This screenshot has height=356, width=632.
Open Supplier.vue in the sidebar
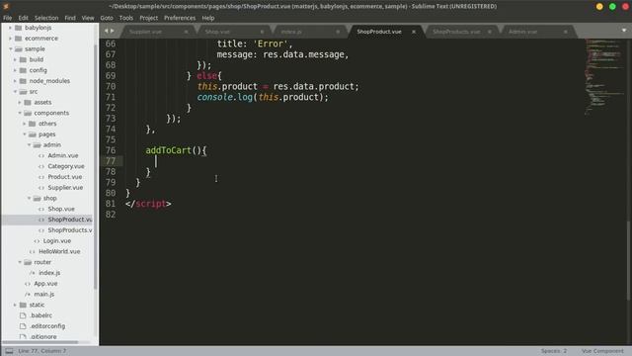65,188
